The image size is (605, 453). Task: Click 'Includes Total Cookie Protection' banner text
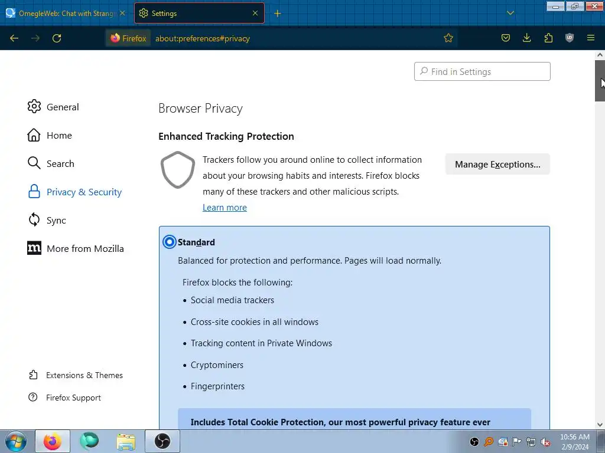point(340,422)
